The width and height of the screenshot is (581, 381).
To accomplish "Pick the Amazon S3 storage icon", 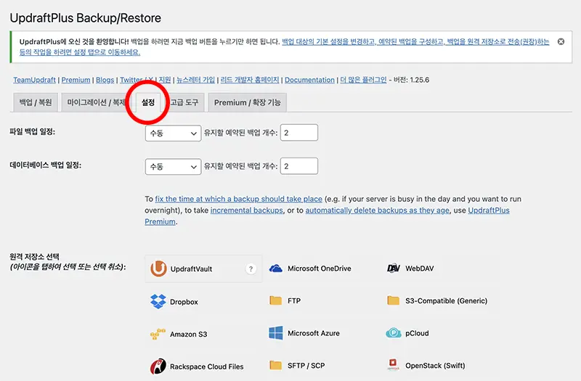I will point(158,334).
